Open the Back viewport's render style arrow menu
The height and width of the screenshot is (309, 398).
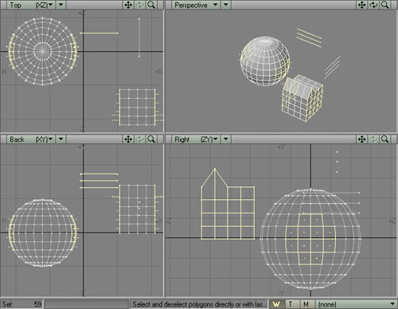61,139
